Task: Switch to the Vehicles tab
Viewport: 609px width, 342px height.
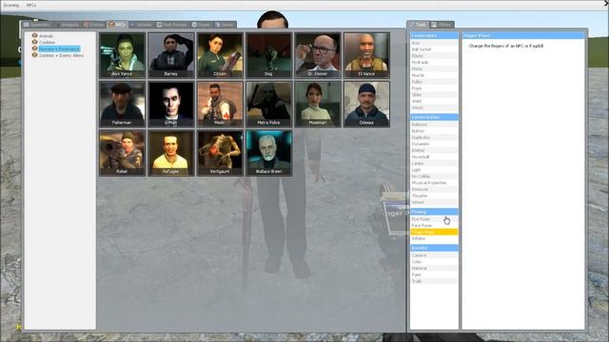Action: click(x=141, y=25)
